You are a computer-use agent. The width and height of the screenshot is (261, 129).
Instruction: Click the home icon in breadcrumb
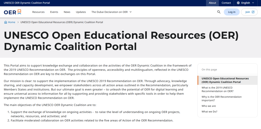click(x=6, y=22)
